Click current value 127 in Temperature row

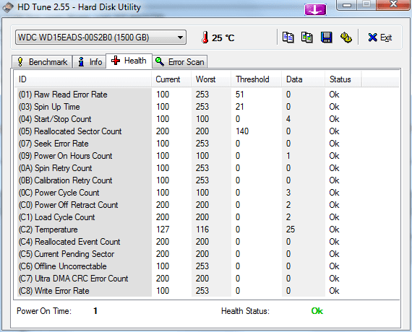click(x=163, y=230)
